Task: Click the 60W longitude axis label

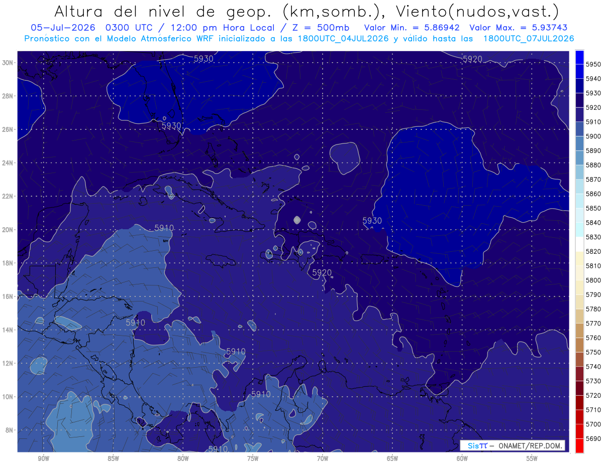Action: point(462,458)
